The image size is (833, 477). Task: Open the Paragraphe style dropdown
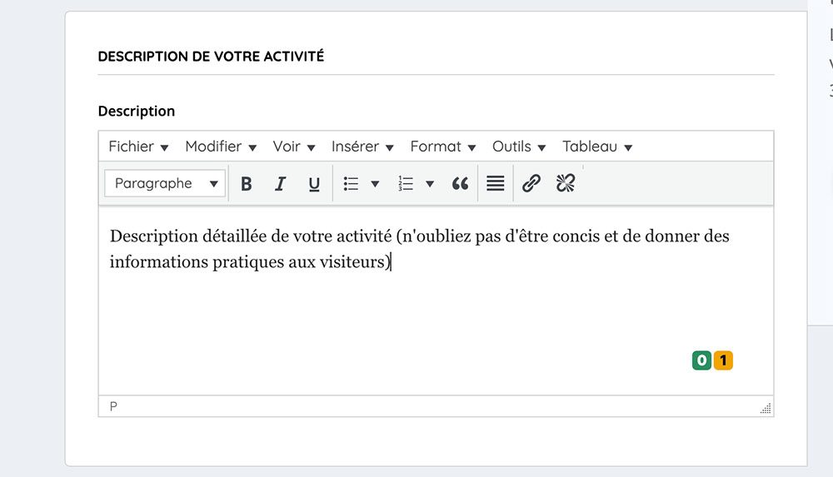click(165, 184)
